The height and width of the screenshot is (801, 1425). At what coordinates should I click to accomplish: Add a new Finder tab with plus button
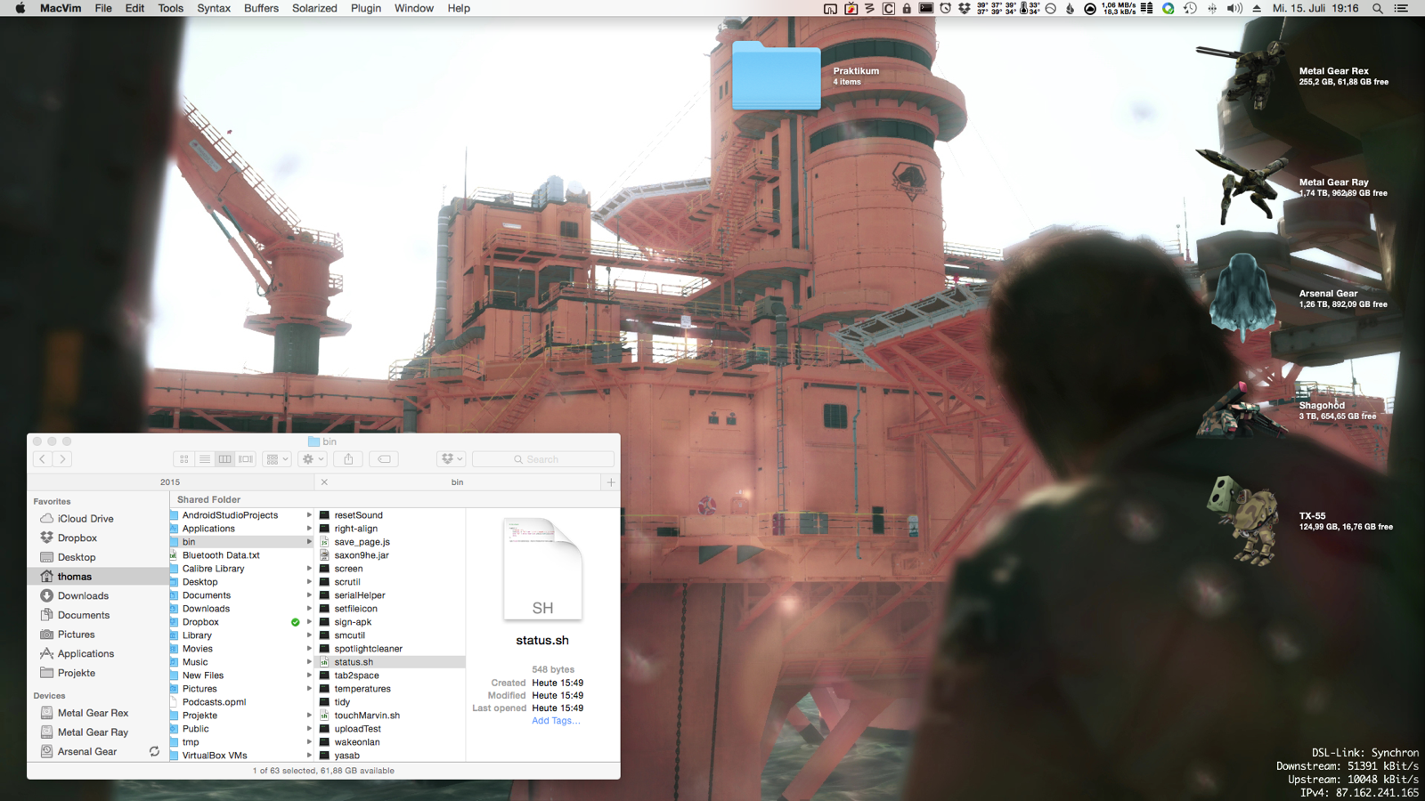point(611,482)
